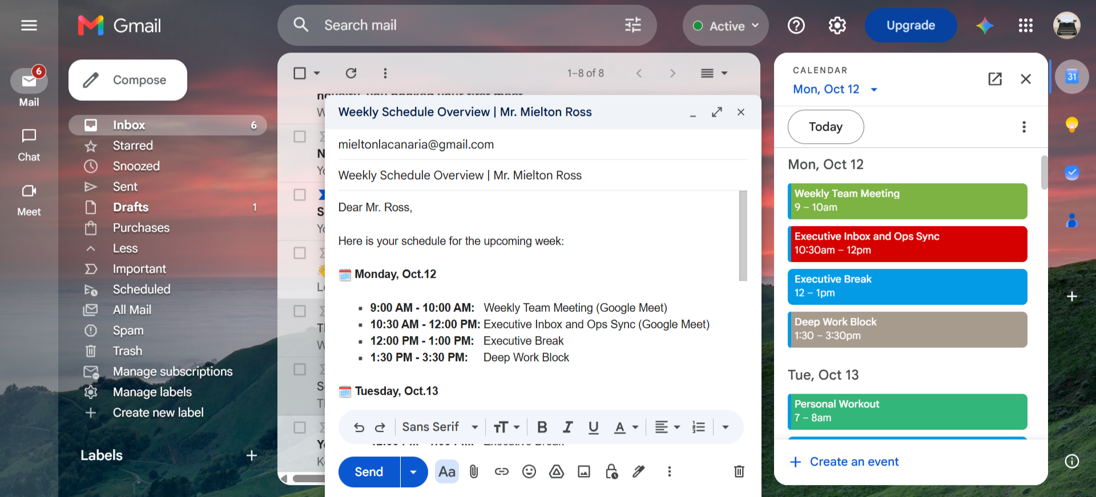Open the Weekly Team Meeting calendar event
The width and height of the screenshot is (1096, 497).
click(907, 201)
